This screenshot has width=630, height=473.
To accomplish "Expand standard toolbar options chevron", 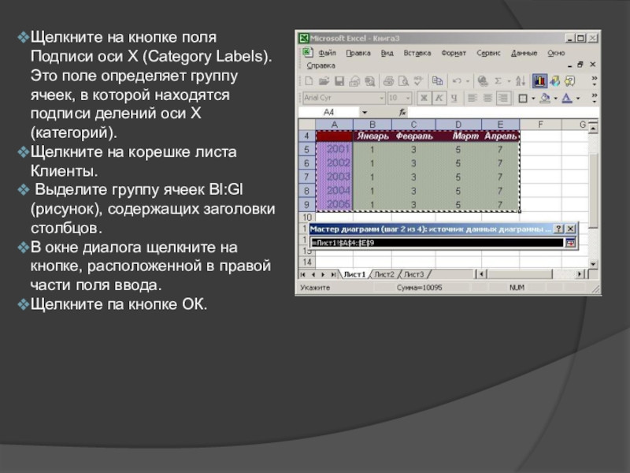I will click(595, 81).
